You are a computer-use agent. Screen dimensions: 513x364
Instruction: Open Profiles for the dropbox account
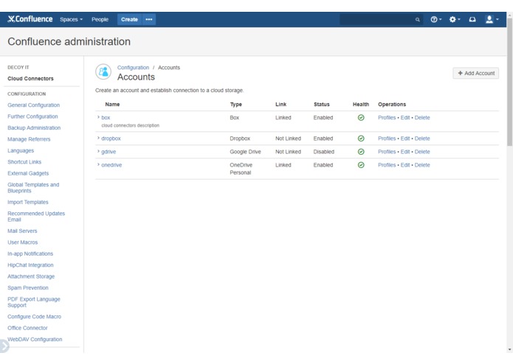[387, 139]
